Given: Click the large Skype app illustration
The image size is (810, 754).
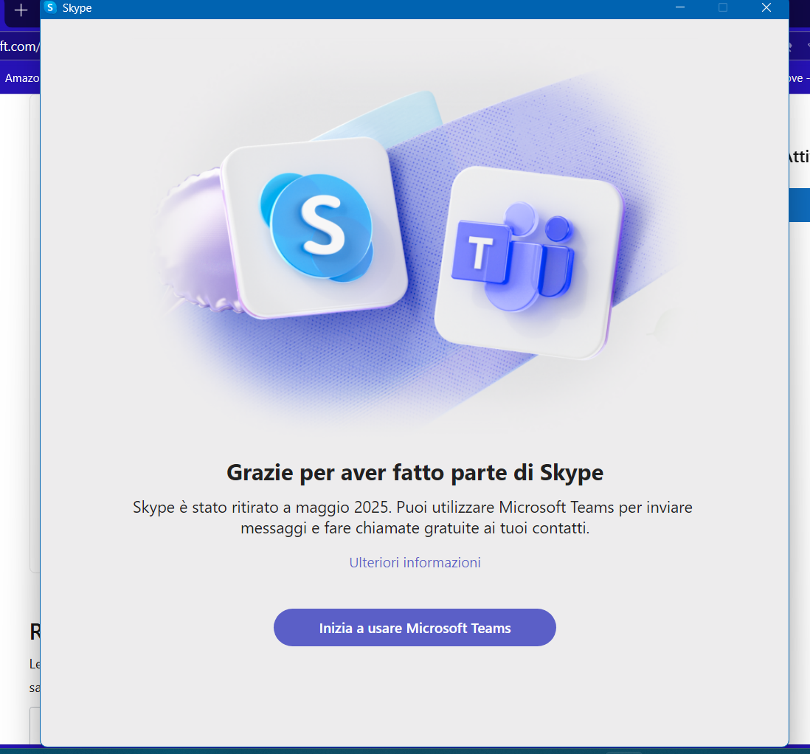Looking at the screenshot, I should click(x=315, y=228).
